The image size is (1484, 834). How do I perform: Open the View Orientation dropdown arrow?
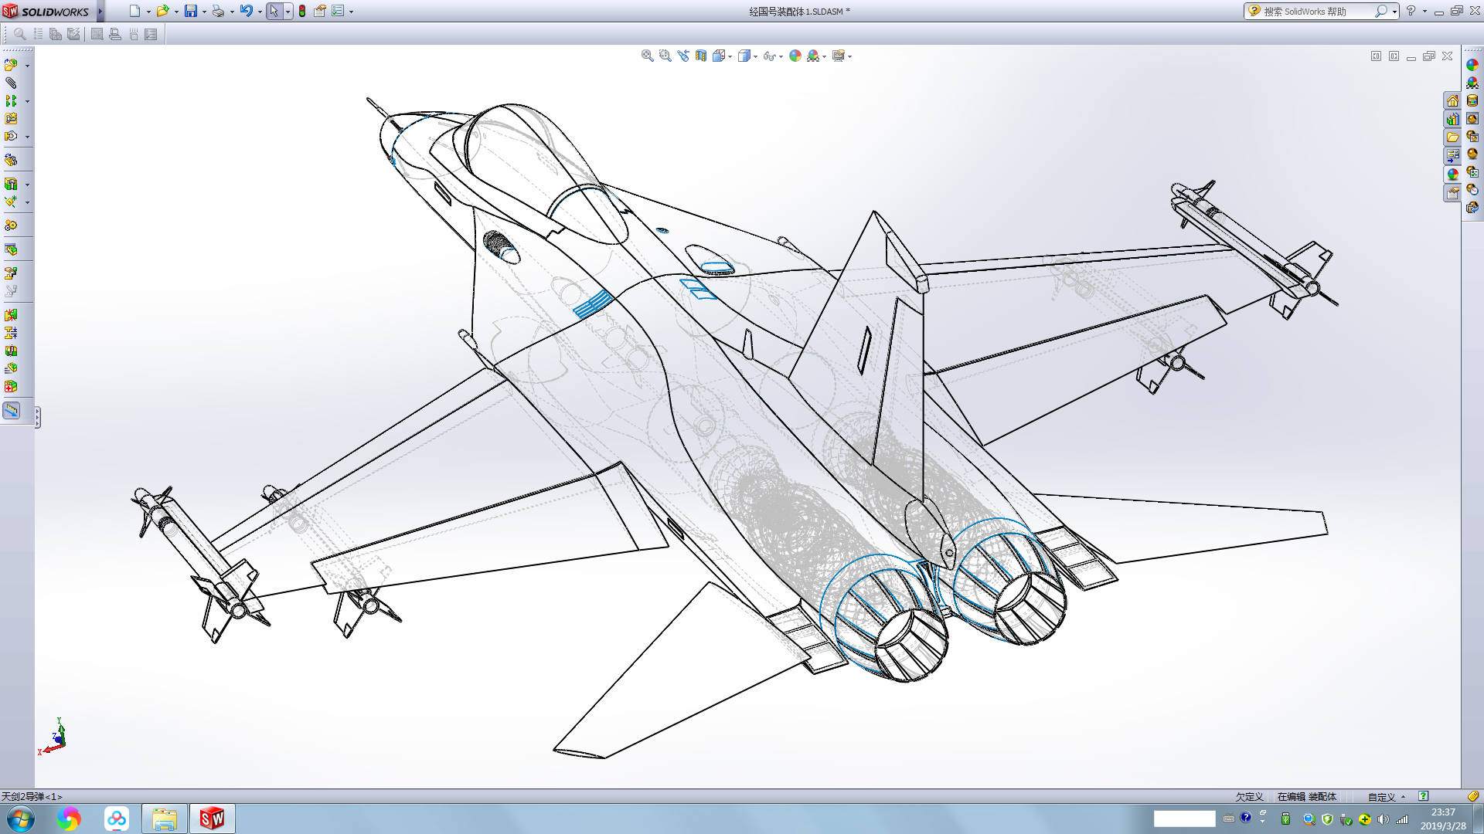click(x=730, y=56)
